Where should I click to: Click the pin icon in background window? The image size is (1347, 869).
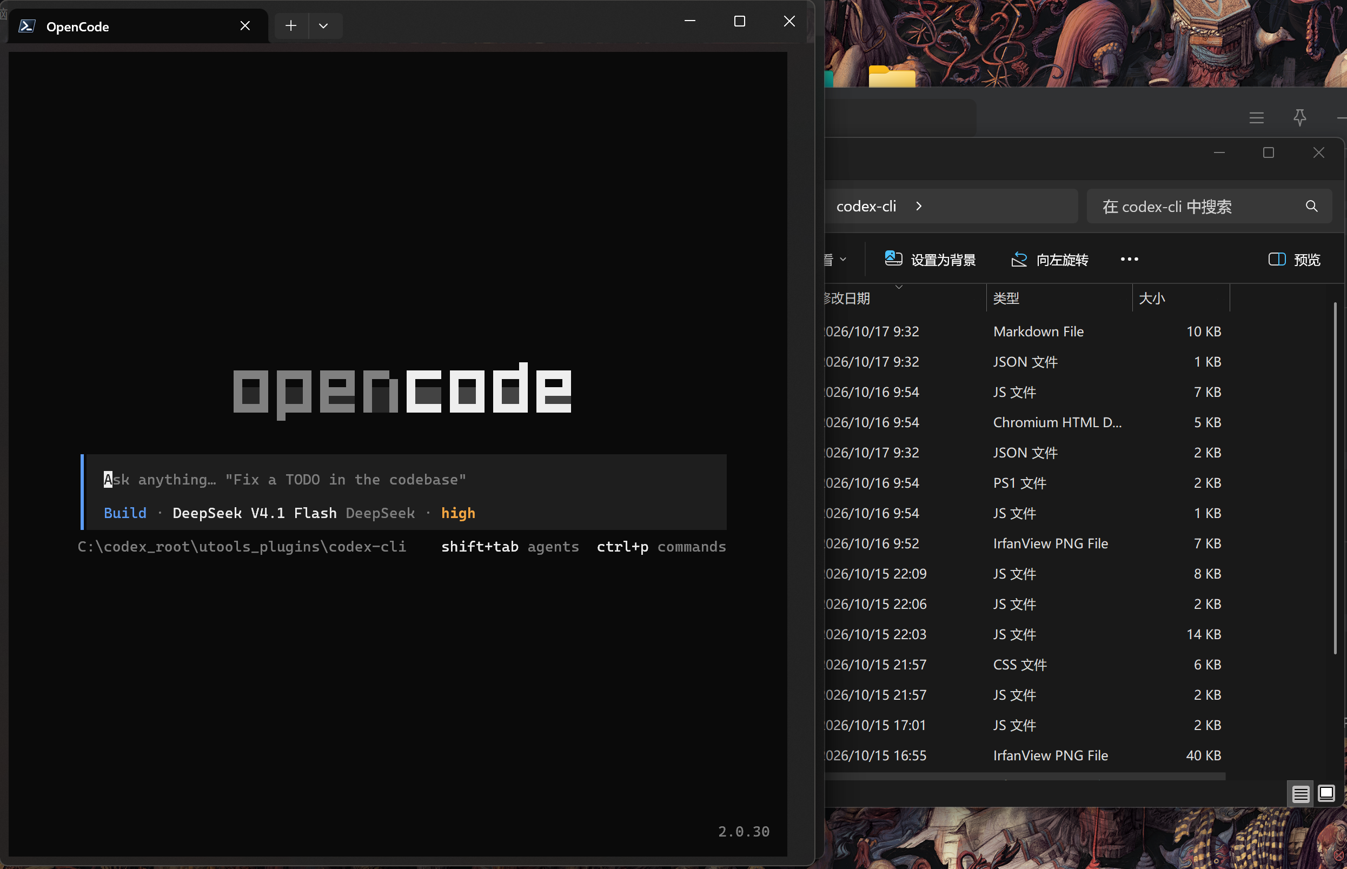(1299, 118)
